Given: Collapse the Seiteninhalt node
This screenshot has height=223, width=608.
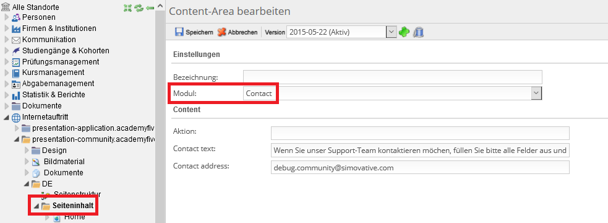Looking at the screenshot, I should click(36, 206).
